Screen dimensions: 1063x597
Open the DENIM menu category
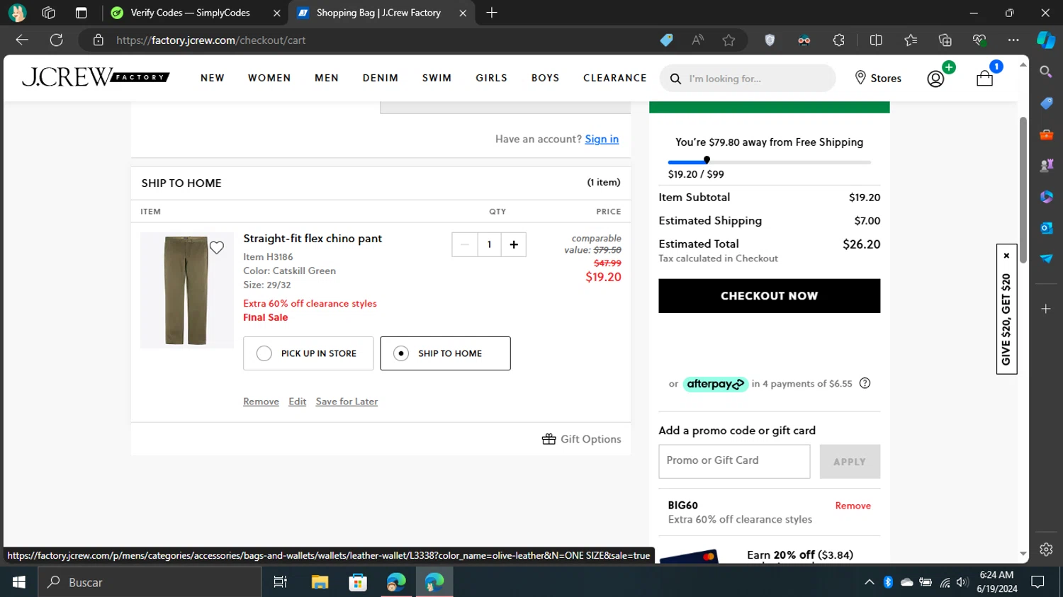click(x=381, y=78)
